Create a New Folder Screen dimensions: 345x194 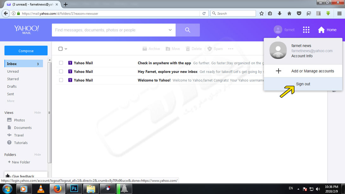pos(19,162)
